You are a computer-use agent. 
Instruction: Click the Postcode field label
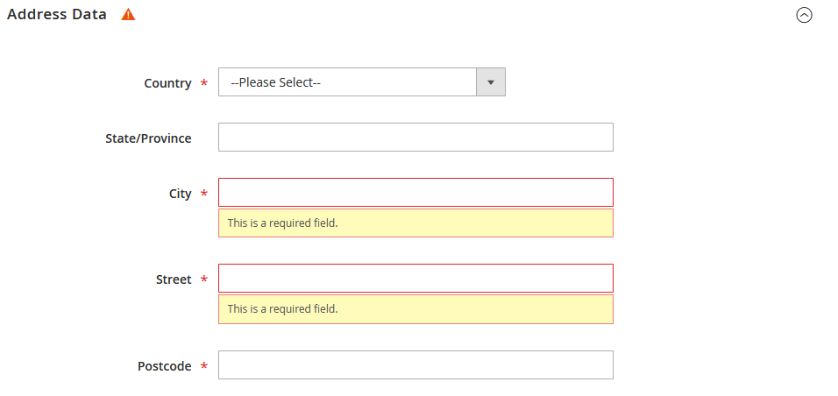click(x=164, y=366)
